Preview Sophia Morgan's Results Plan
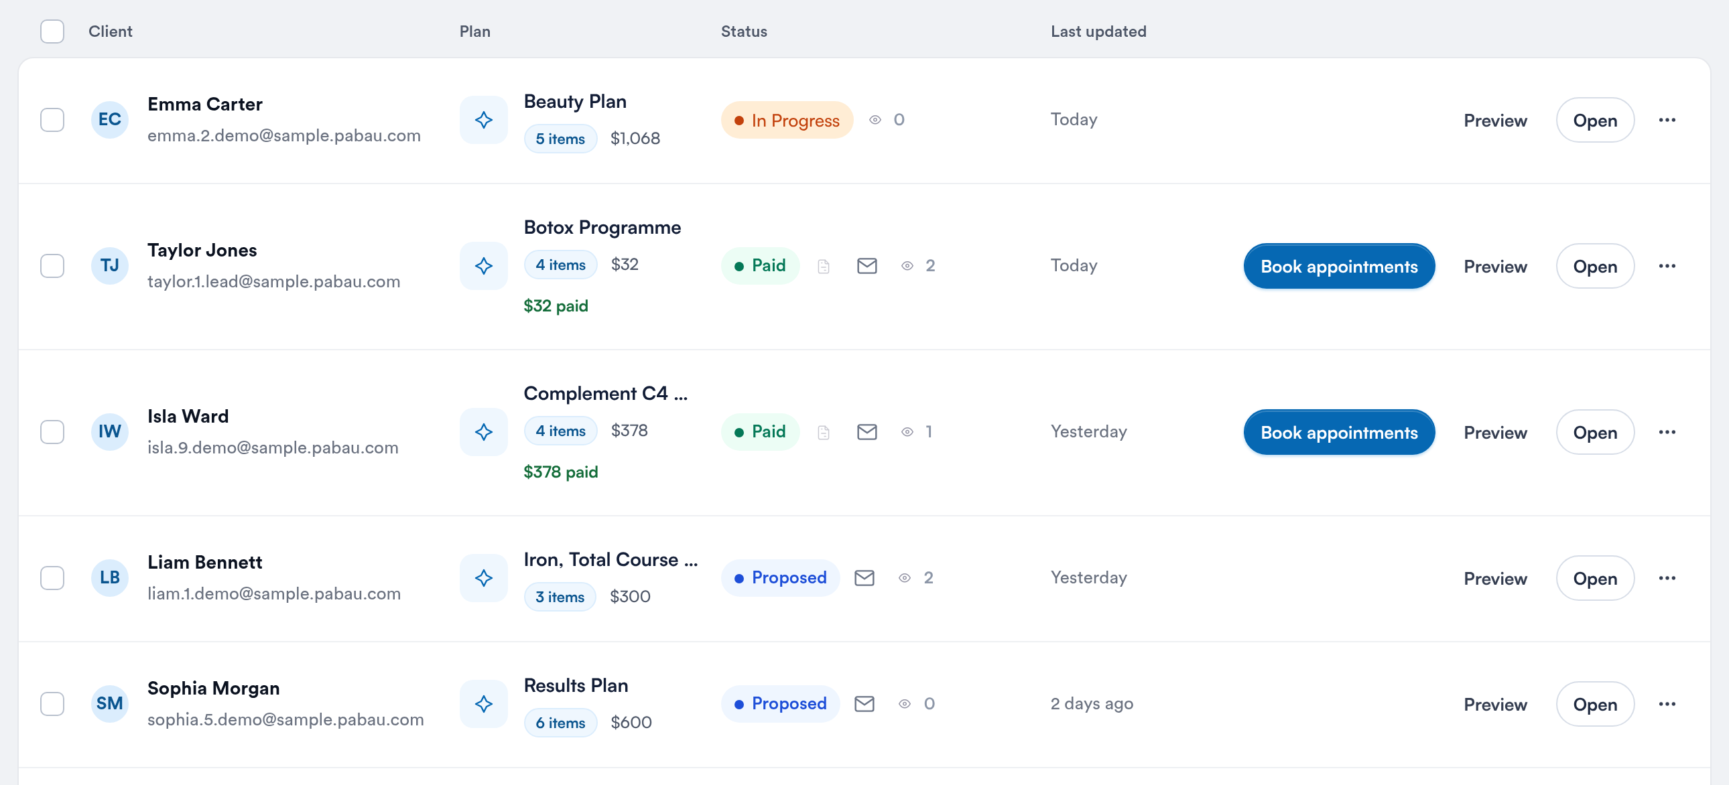 [1495, 705]
